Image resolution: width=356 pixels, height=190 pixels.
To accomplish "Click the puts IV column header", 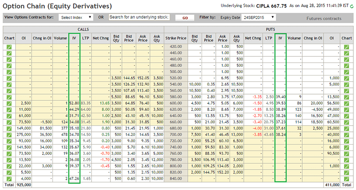I will point(280,38).
